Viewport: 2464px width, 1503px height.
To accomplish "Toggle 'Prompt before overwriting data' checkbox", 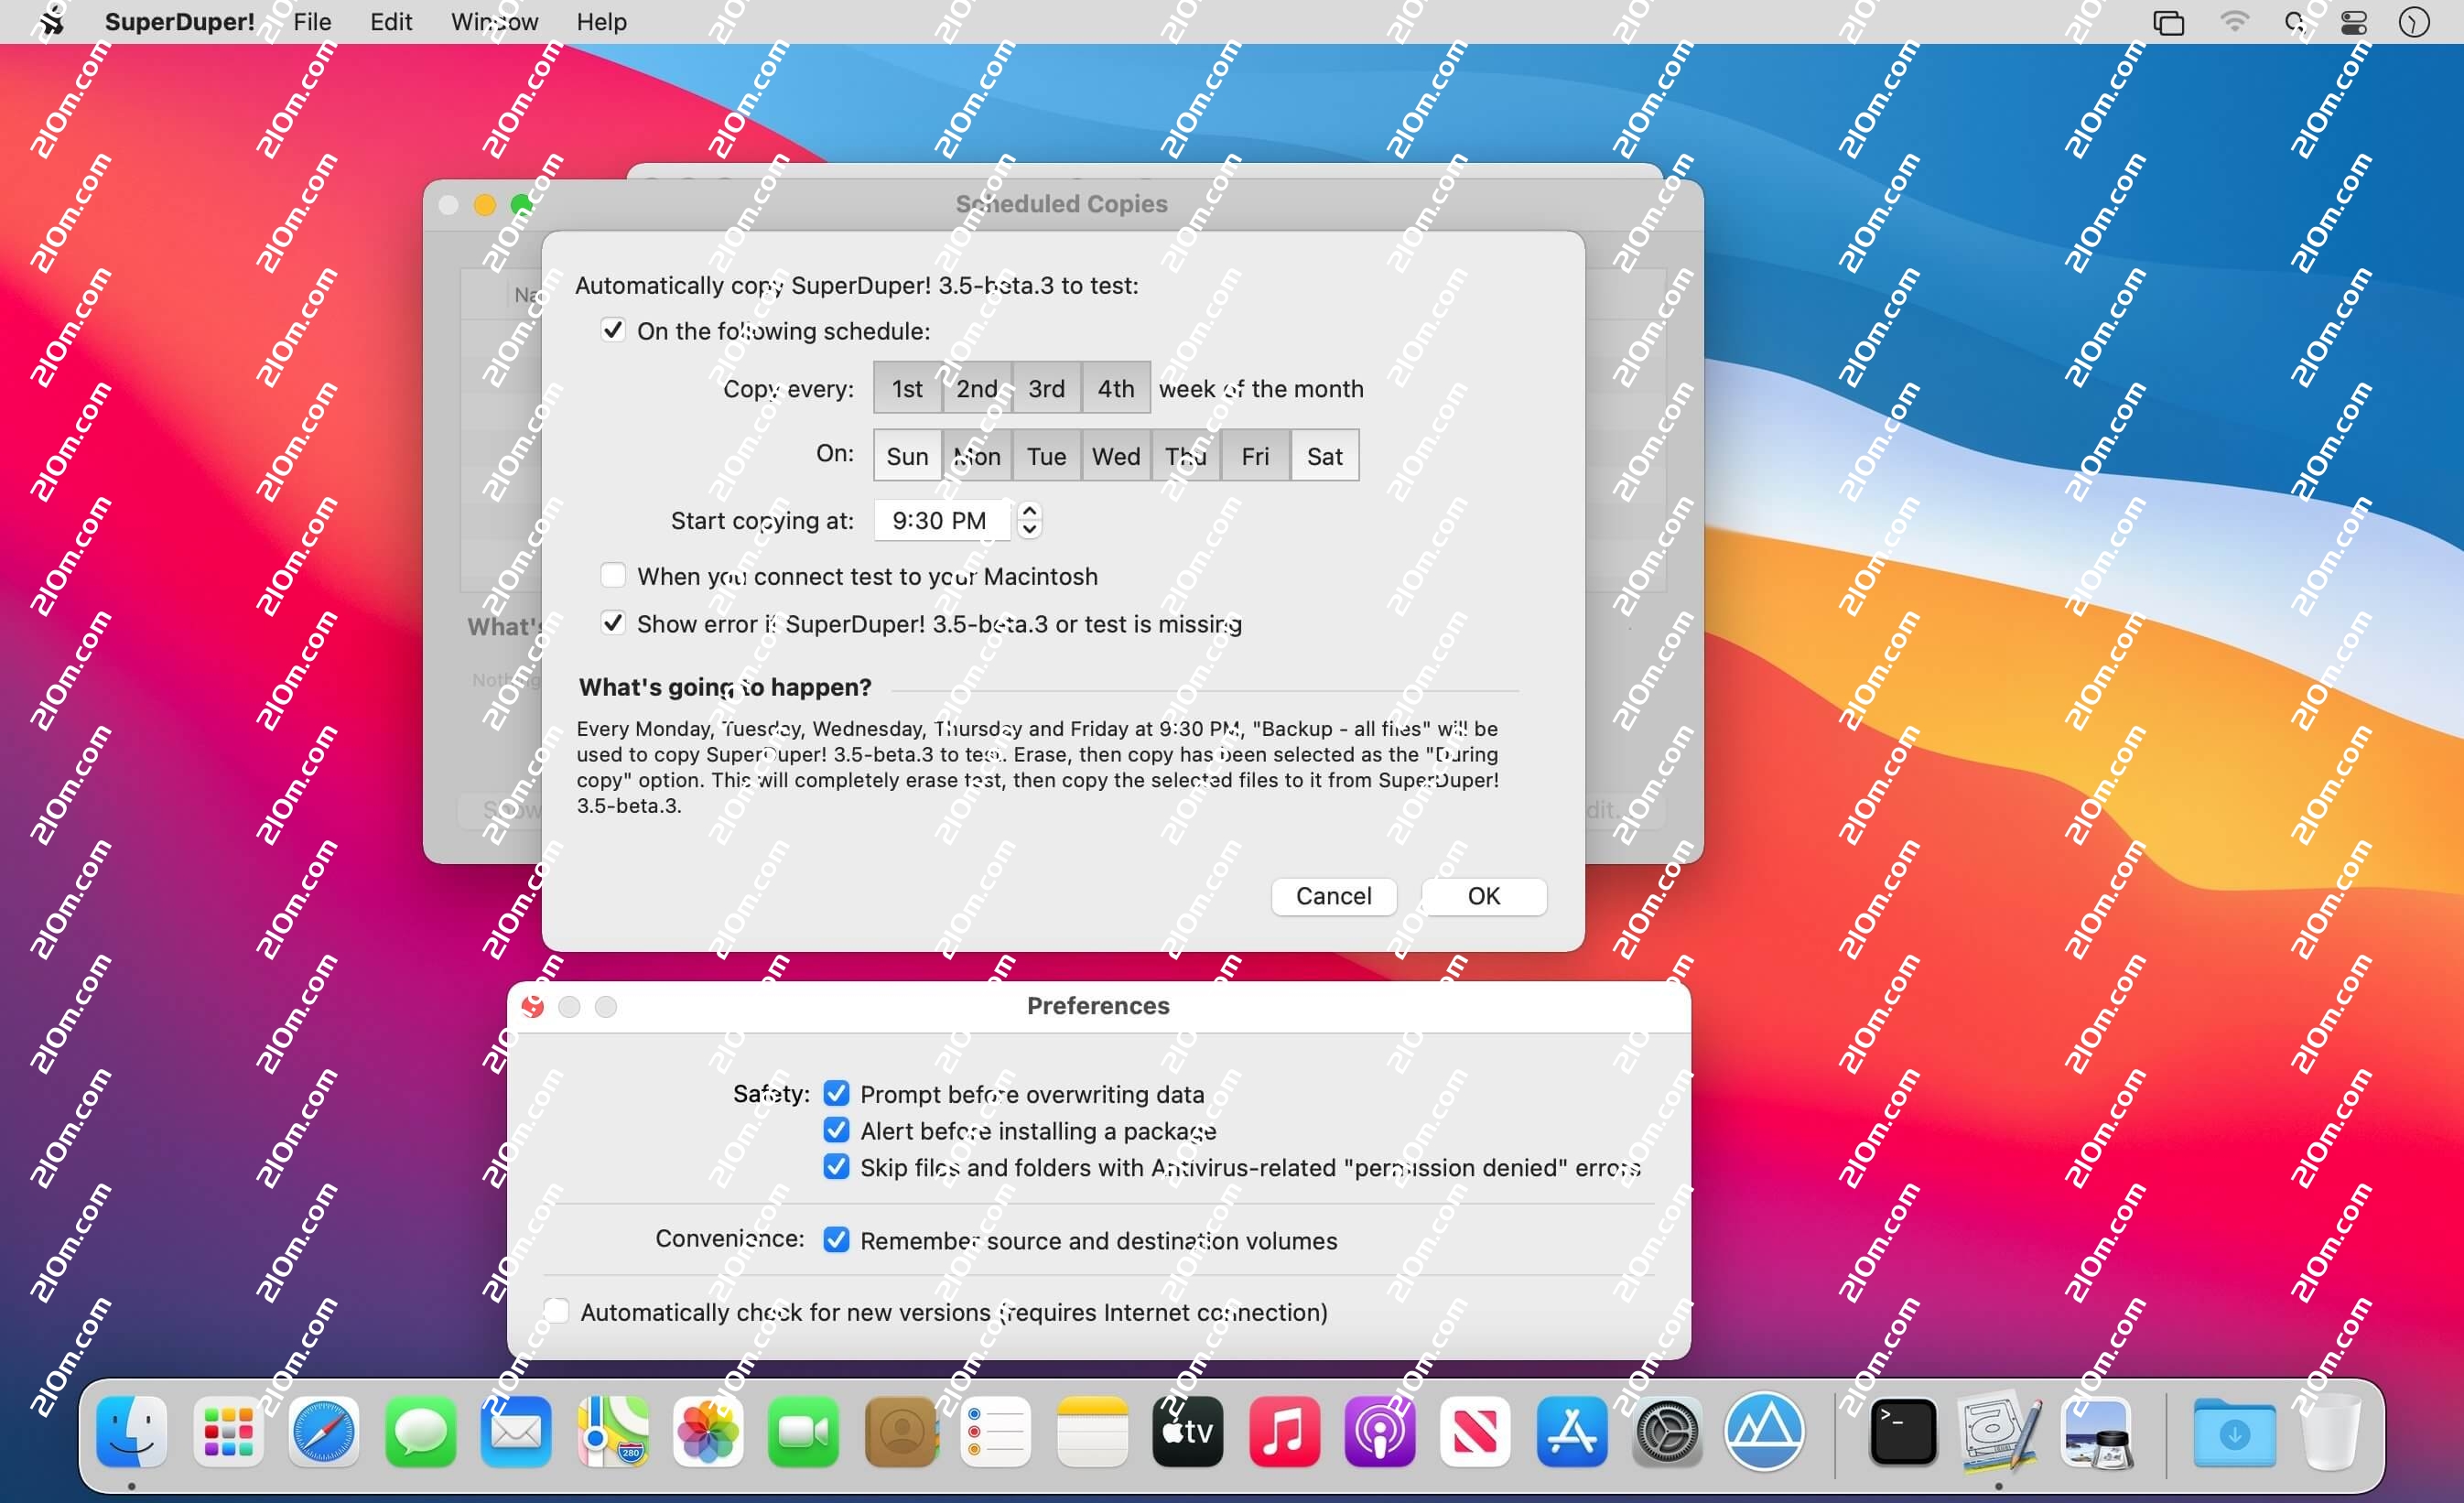I will tap(836, 1093).
